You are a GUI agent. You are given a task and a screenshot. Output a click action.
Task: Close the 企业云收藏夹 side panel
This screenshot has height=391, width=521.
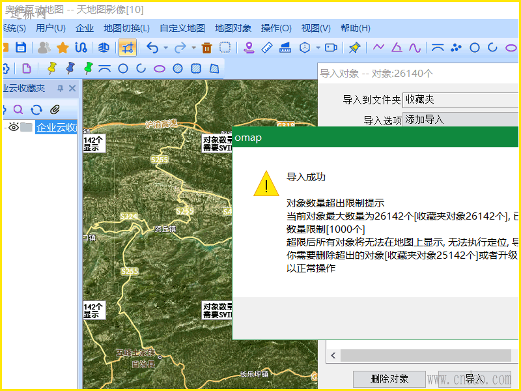click(x=72, y=88)
